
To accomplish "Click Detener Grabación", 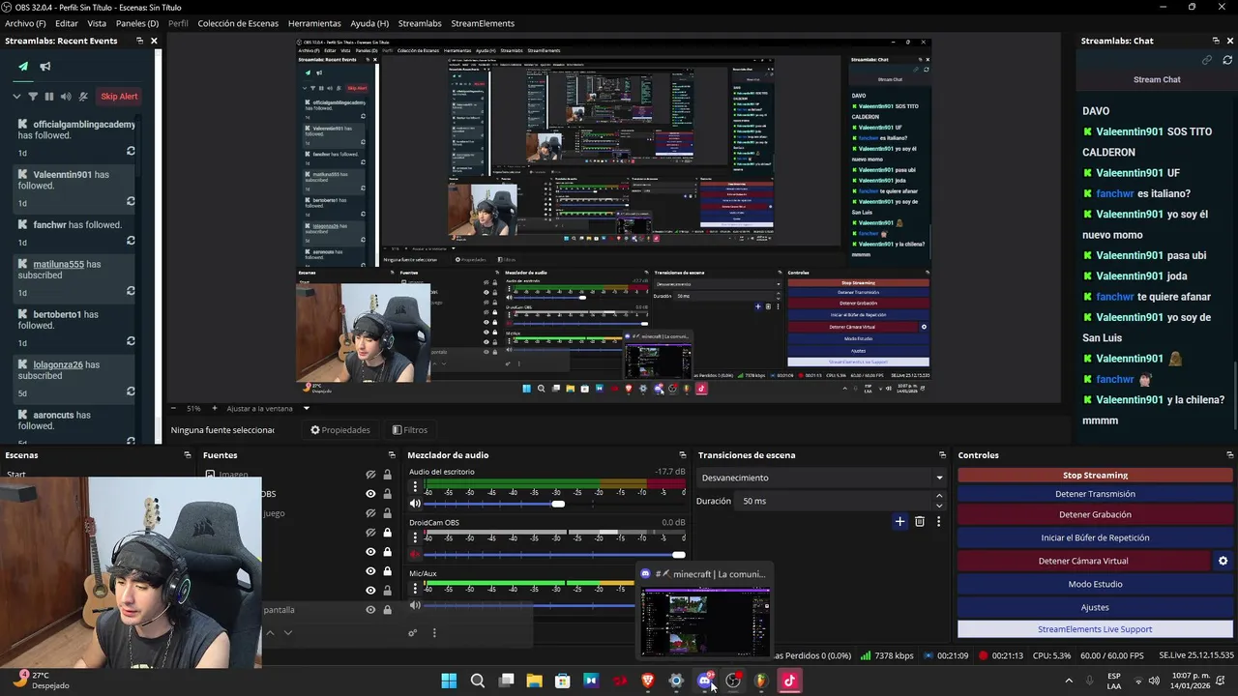I will [x=1095, y=514].
